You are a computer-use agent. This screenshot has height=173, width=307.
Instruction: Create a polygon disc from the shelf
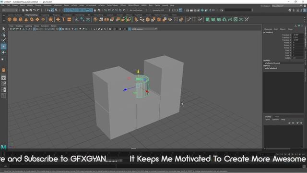43,19
